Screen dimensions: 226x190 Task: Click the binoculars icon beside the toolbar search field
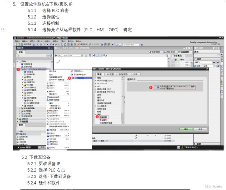(142, 45)
